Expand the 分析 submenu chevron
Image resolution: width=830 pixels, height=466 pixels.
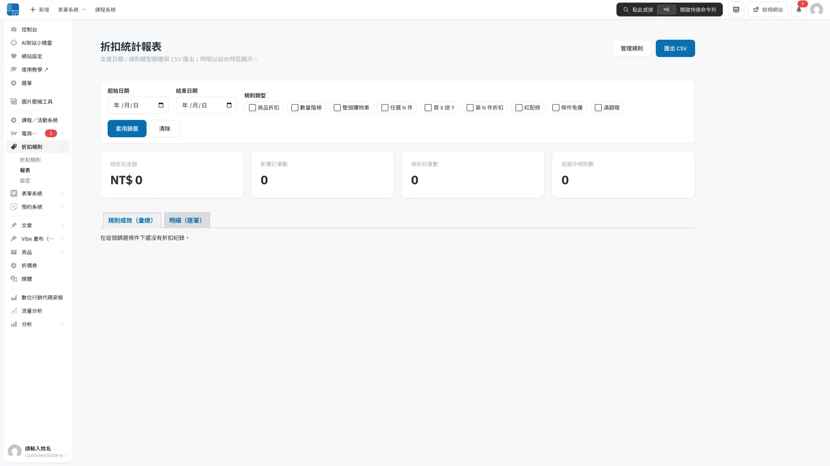(62, 324)
